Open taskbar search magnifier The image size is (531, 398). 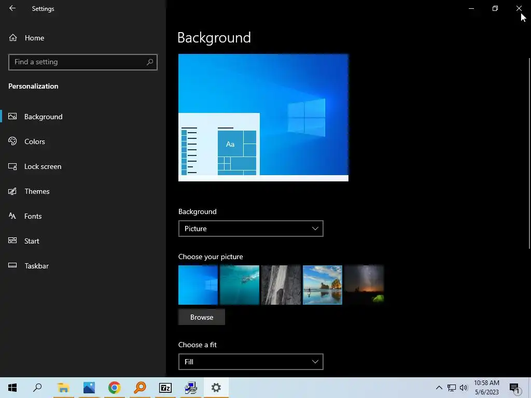(37, 388)
